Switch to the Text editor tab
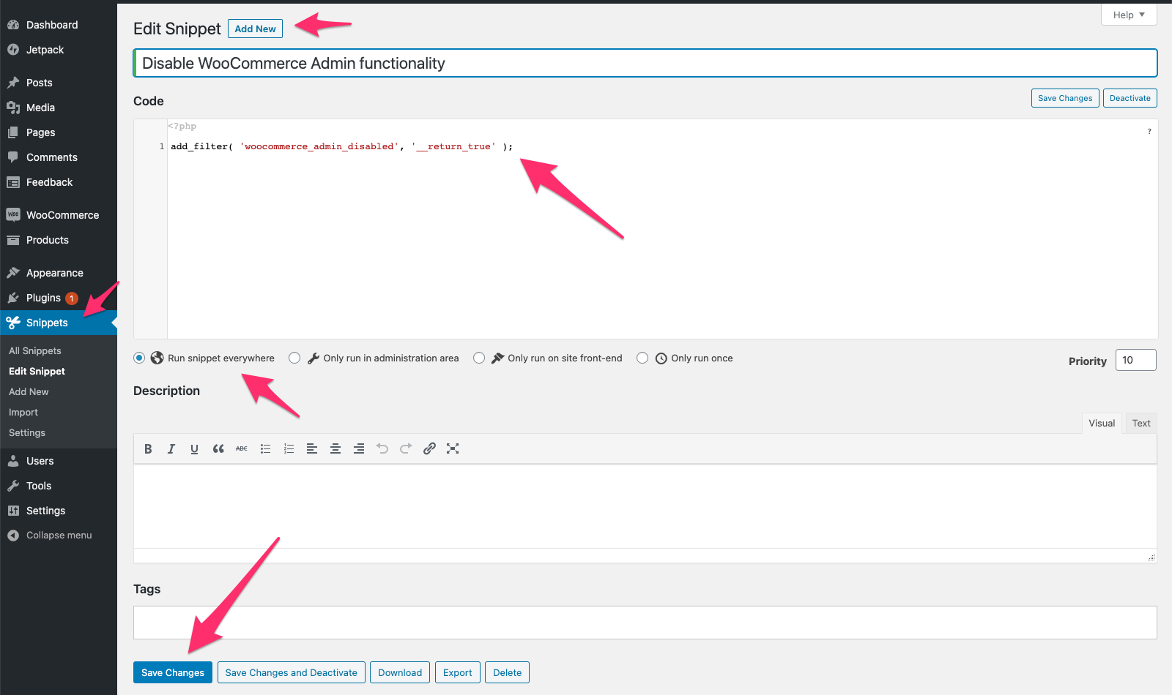 pyautogui.click(x=1141, y=423)
